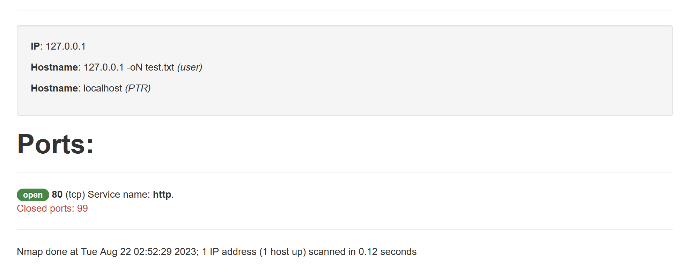The image size is (694, 278).
Task: Click the (user) hostname type label
Action: pyautogui.click(x=190, y=67)
